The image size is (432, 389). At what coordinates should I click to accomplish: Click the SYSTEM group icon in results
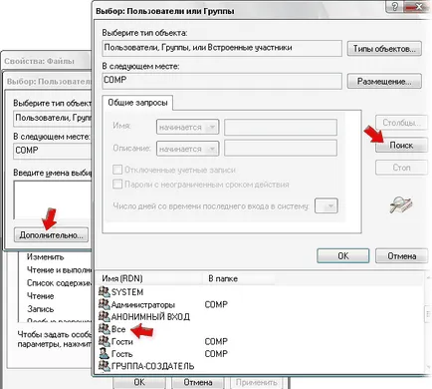[105, 292]
